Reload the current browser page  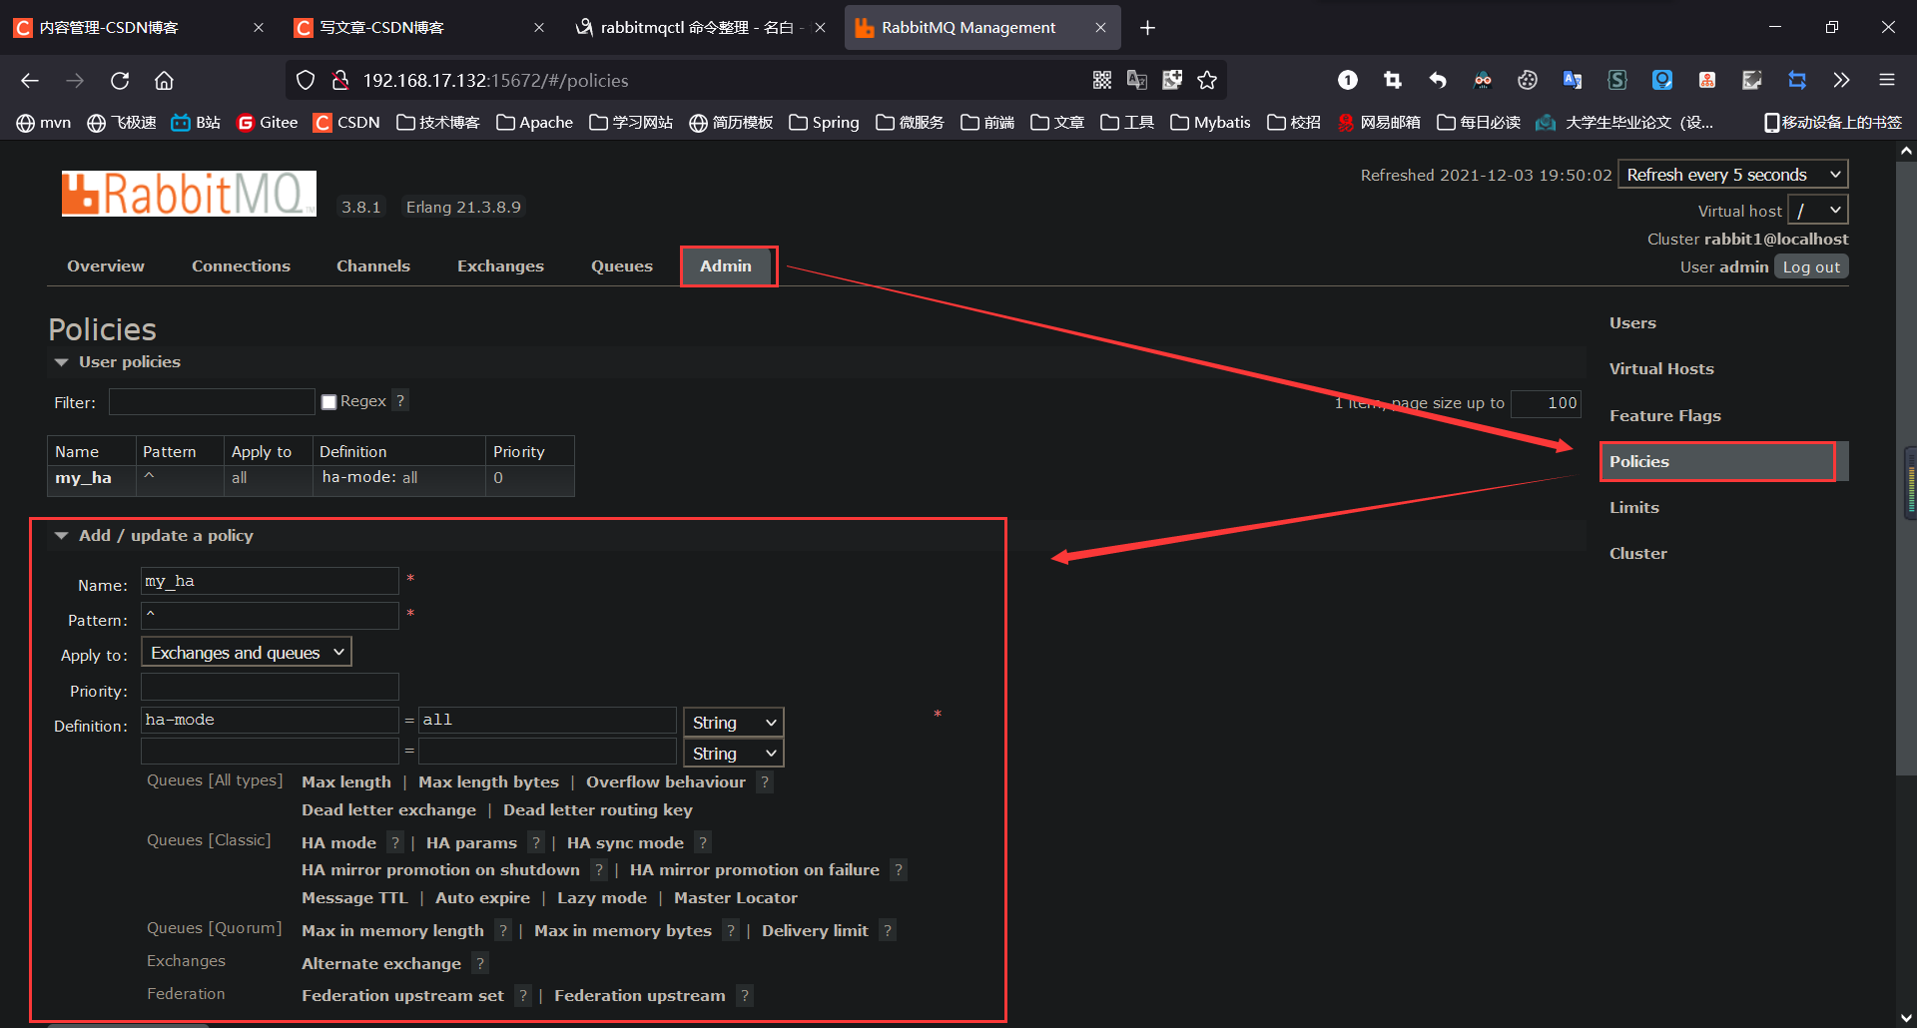click(120, 80)
